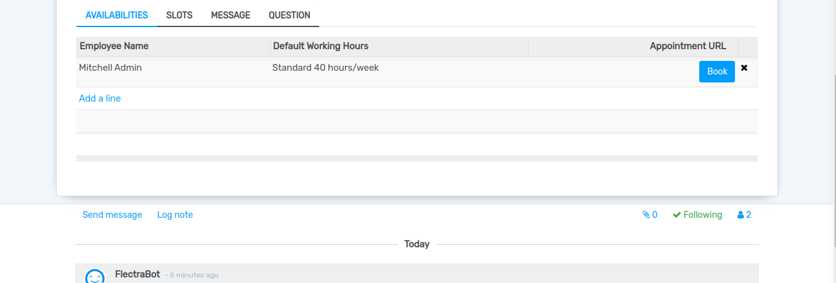Viewport: 836px width, 283px height.
Task: Sort by Employee Name column header
Action: point(114,46)
